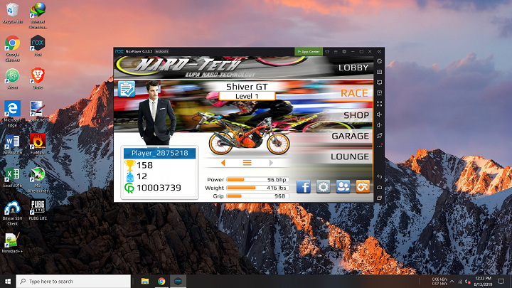512x288 pixels.
Task: Toggle Nox fullscreen mode
Action: (x=379, y=104)
